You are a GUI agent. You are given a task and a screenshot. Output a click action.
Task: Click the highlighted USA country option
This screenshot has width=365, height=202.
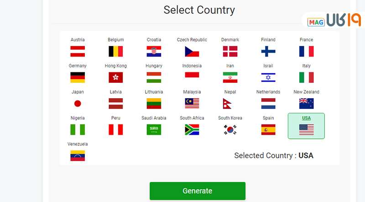tap(306, 126)
